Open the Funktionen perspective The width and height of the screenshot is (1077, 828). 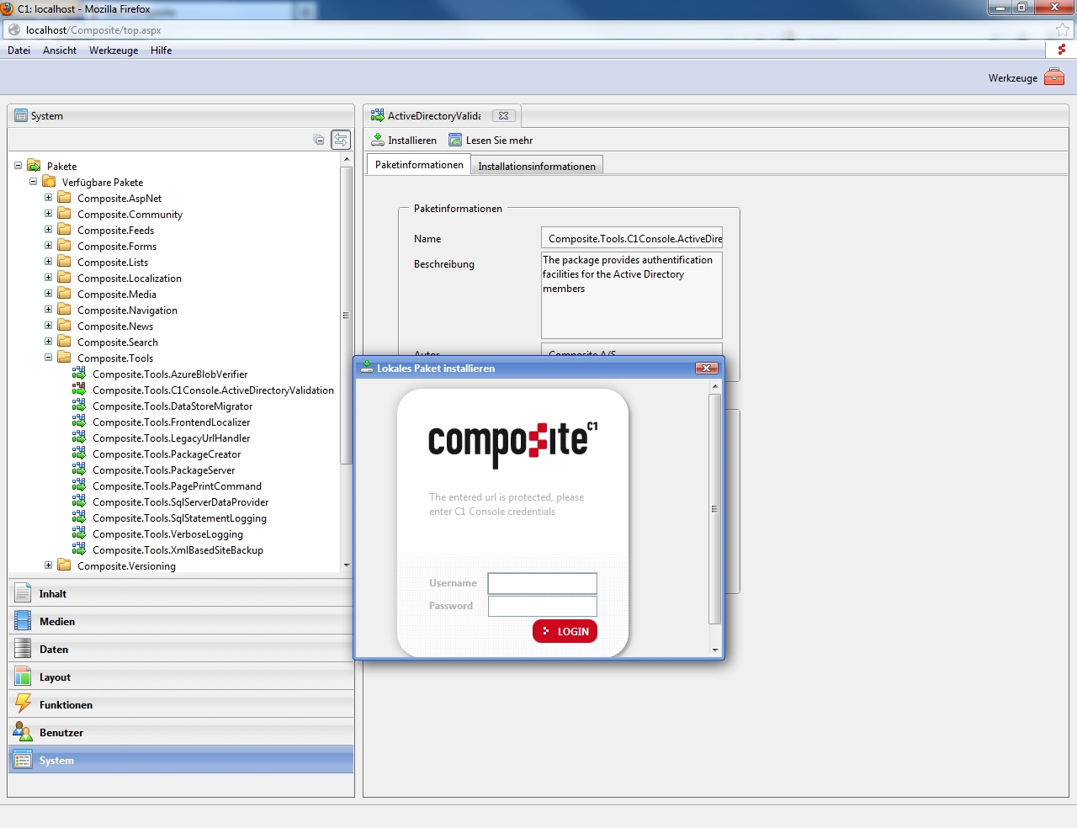66,705
